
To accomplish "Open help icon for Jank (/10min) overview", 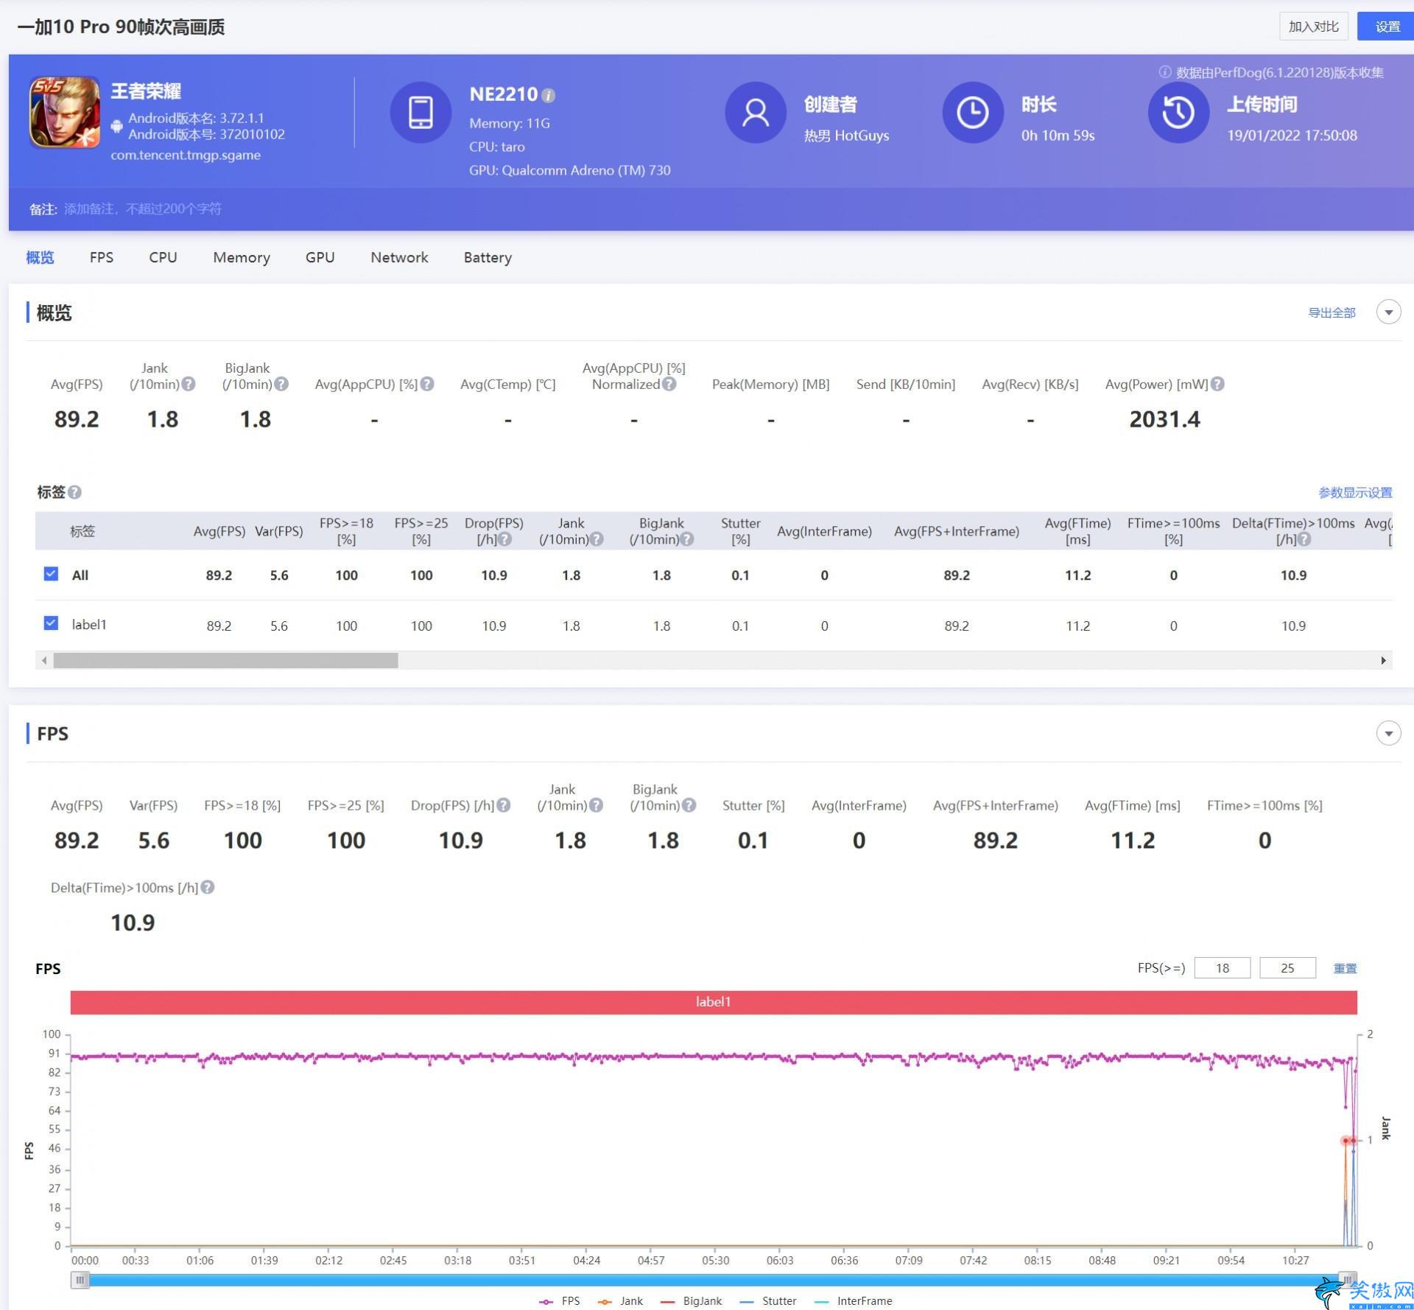I will [189, 384].
